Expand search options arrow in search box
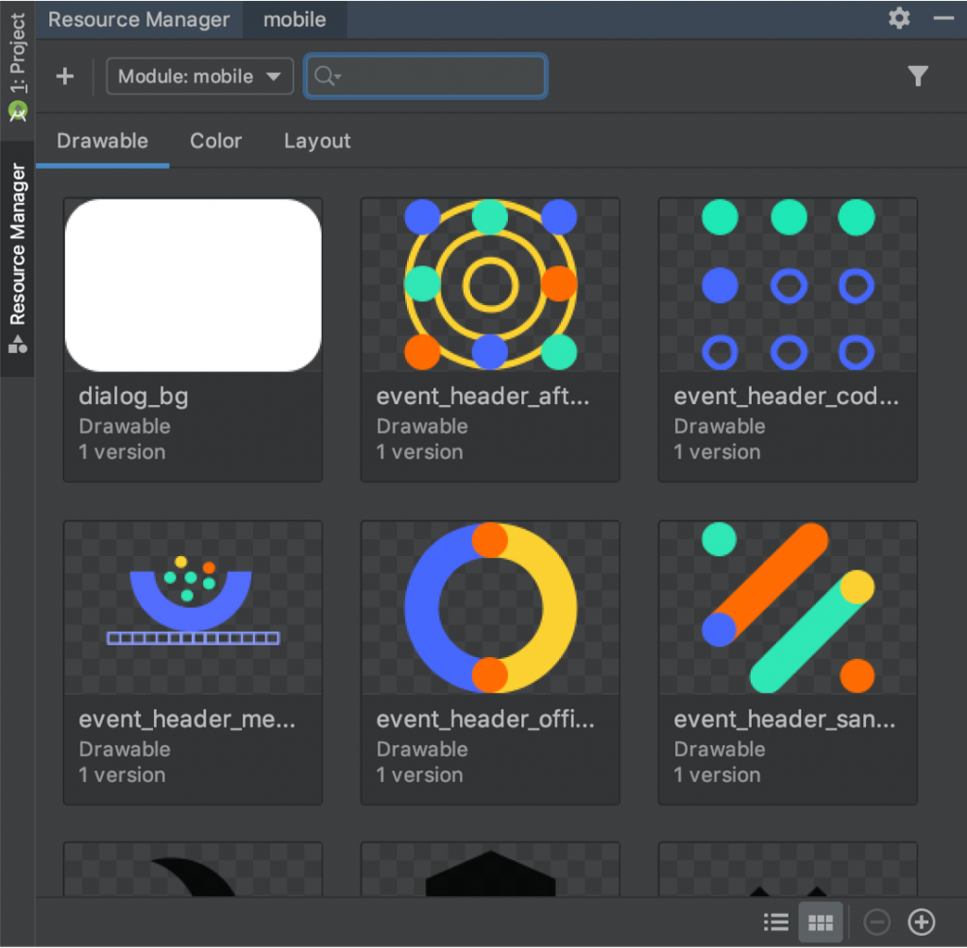Screen dimensions: 967x948 click(338, 76)
